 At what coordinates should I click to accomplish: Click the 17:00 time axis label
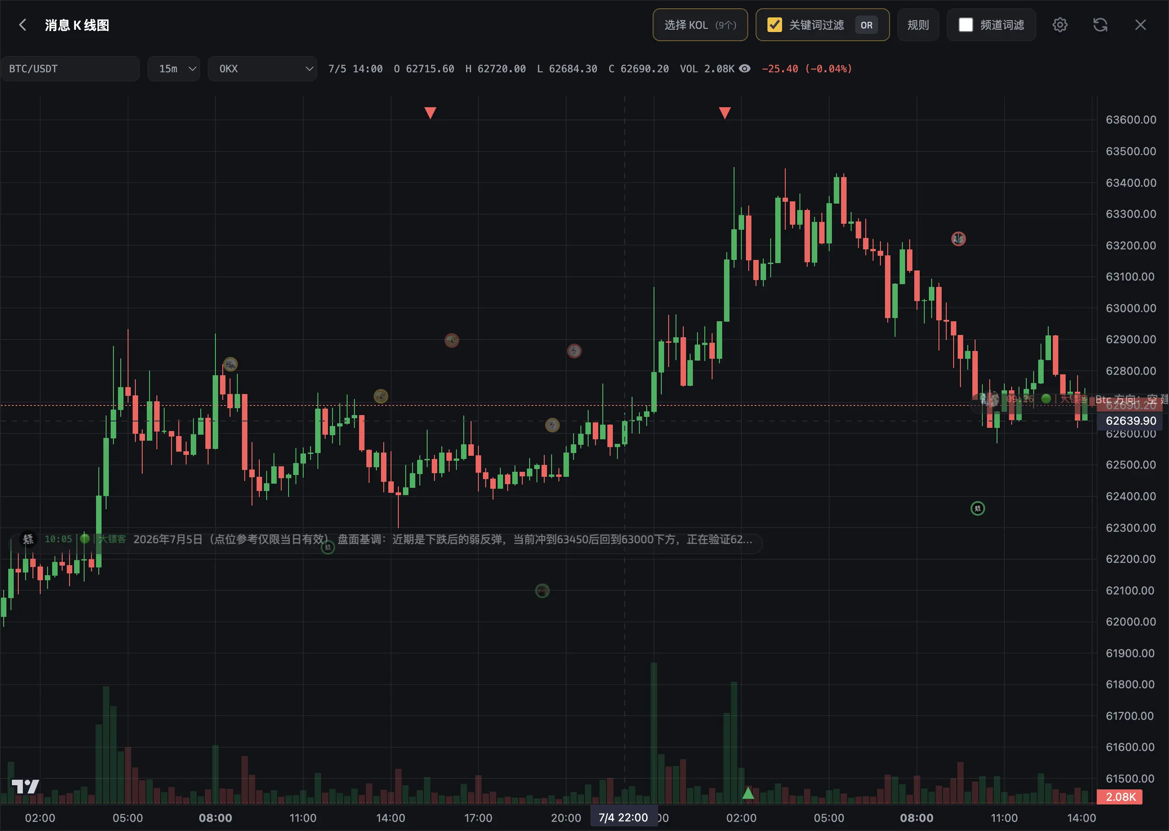point(478,818)
